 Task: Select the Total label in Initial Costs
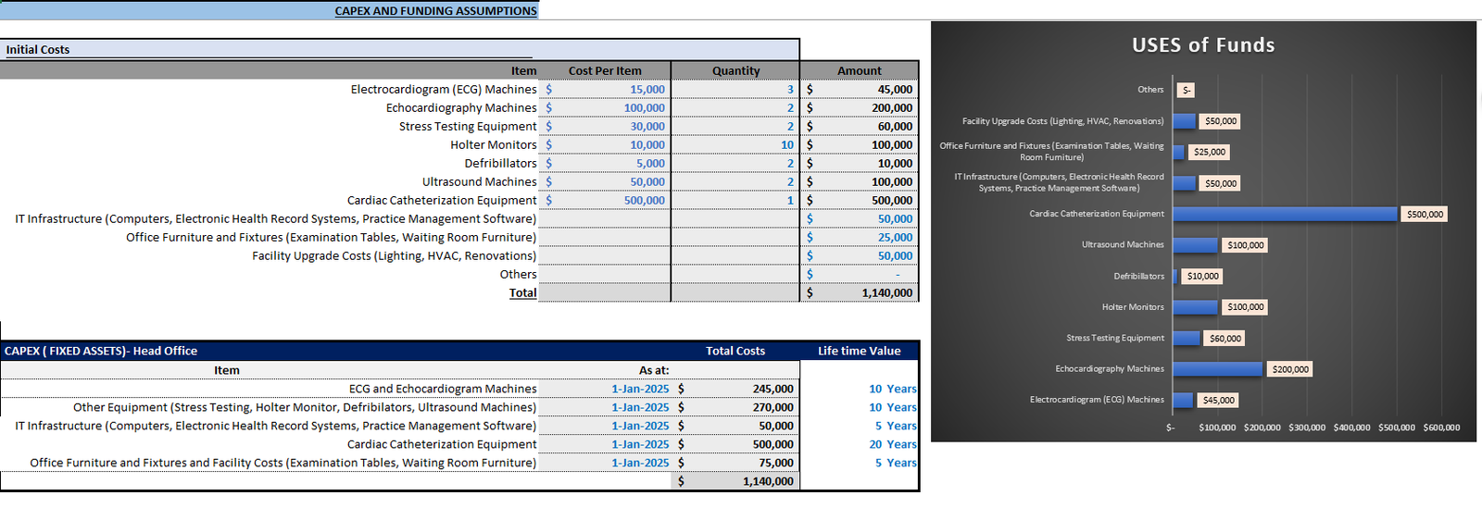pyautogui.click(x=522, y=292)
